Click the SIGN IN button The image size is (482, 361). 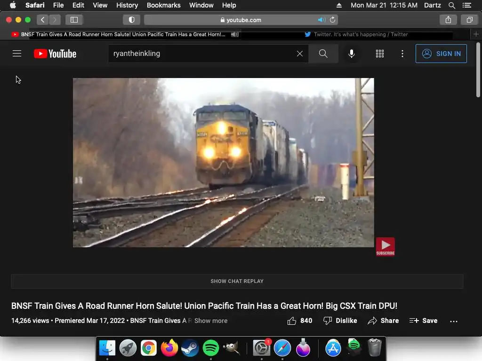[x=441, y=54]
